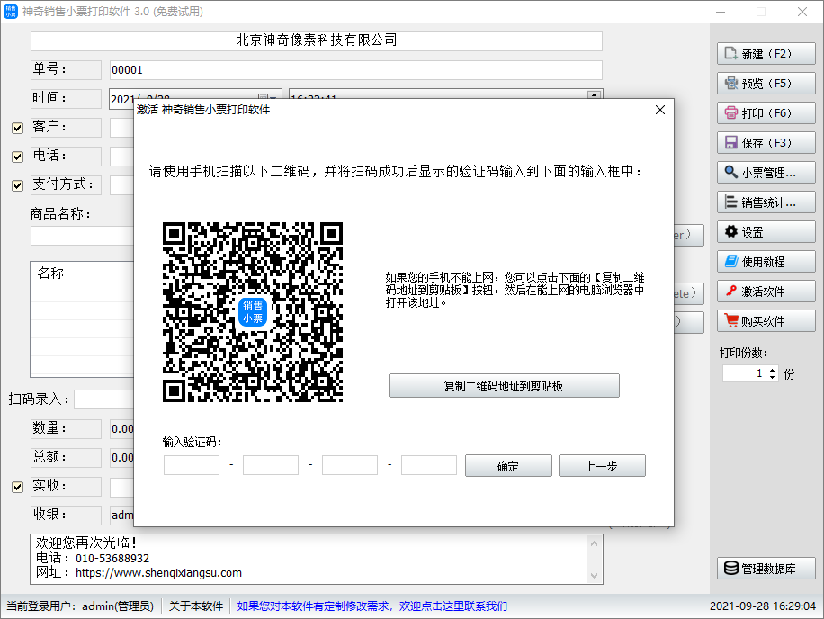
Task: Click fourth verification code input box
Action: tap(429, 465)
